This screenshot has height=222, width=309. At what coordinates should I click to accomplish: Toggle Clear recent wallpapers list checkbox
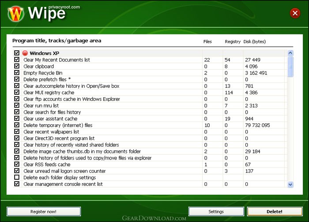(17, 131)
